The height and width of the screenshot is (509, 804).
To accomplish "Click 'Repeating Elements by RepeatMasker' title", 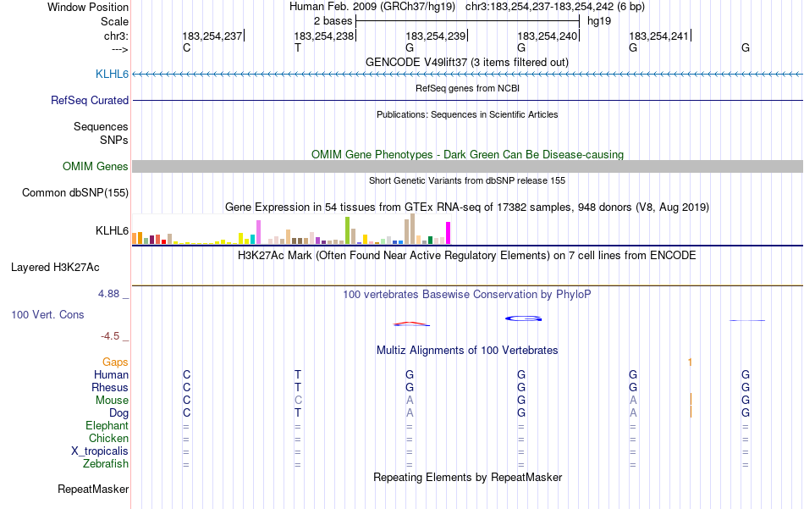I will pyautogui.click(x=468, y=477).
